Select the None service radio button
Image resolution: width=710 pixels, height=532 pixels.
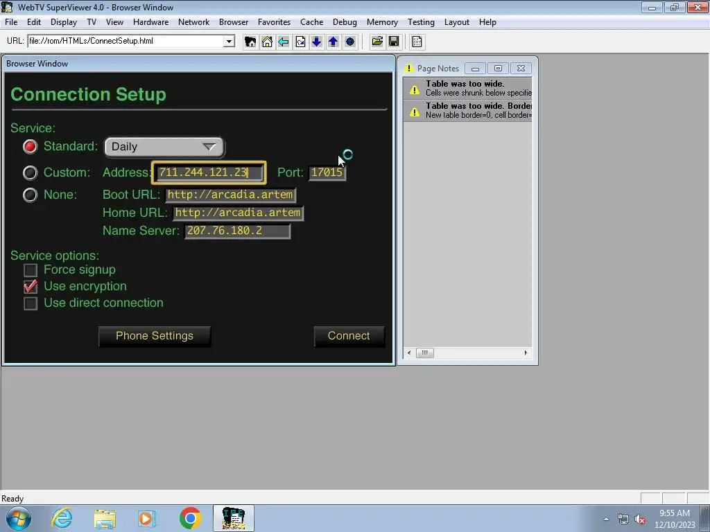coord(31,195)
